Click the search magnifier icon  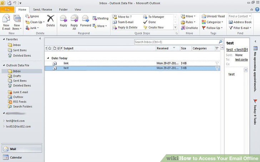coord(221,42)
